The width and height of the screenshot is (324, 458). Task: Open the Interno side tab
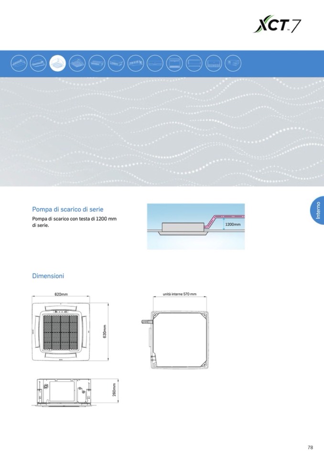[317, 211]
